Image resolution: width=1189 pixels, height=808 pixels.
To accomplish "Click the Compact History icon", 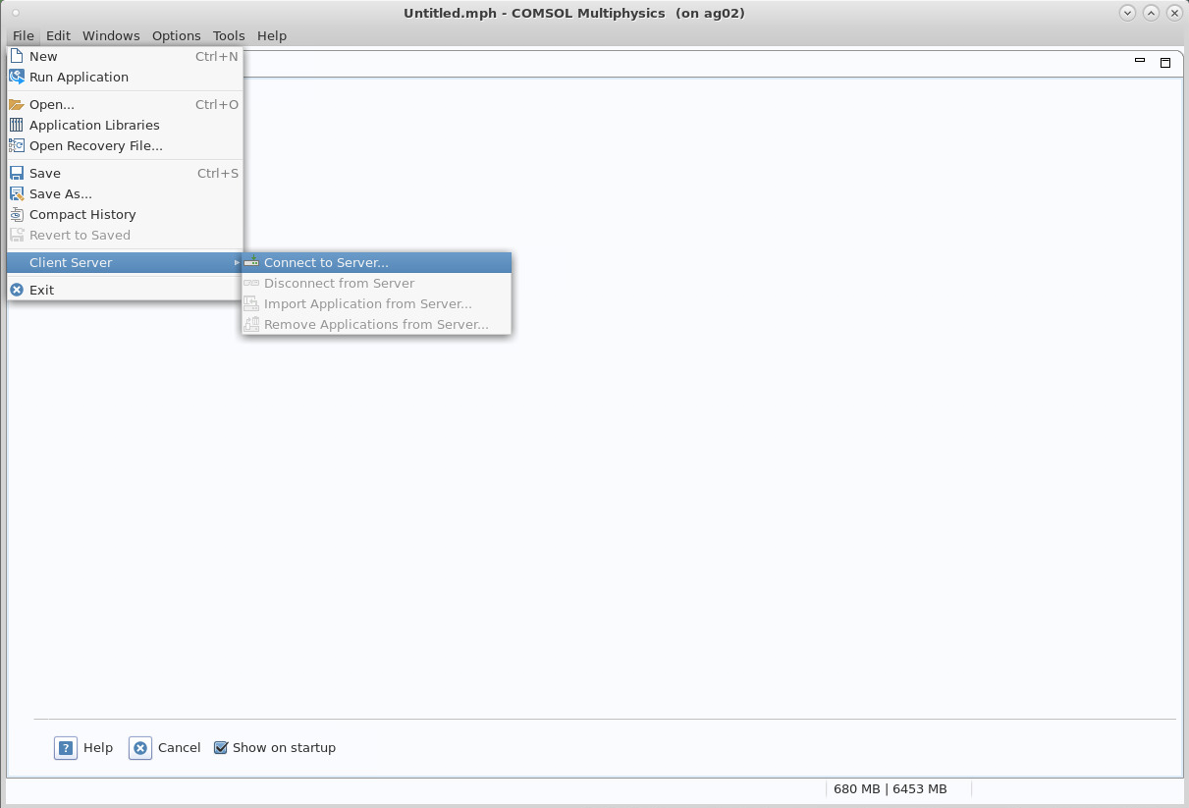I will tap(16, 214).
